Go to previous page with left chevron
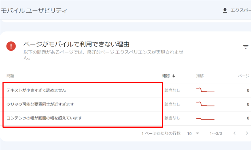The height and width of the screenshot is (150, 251). pos(235,133)
